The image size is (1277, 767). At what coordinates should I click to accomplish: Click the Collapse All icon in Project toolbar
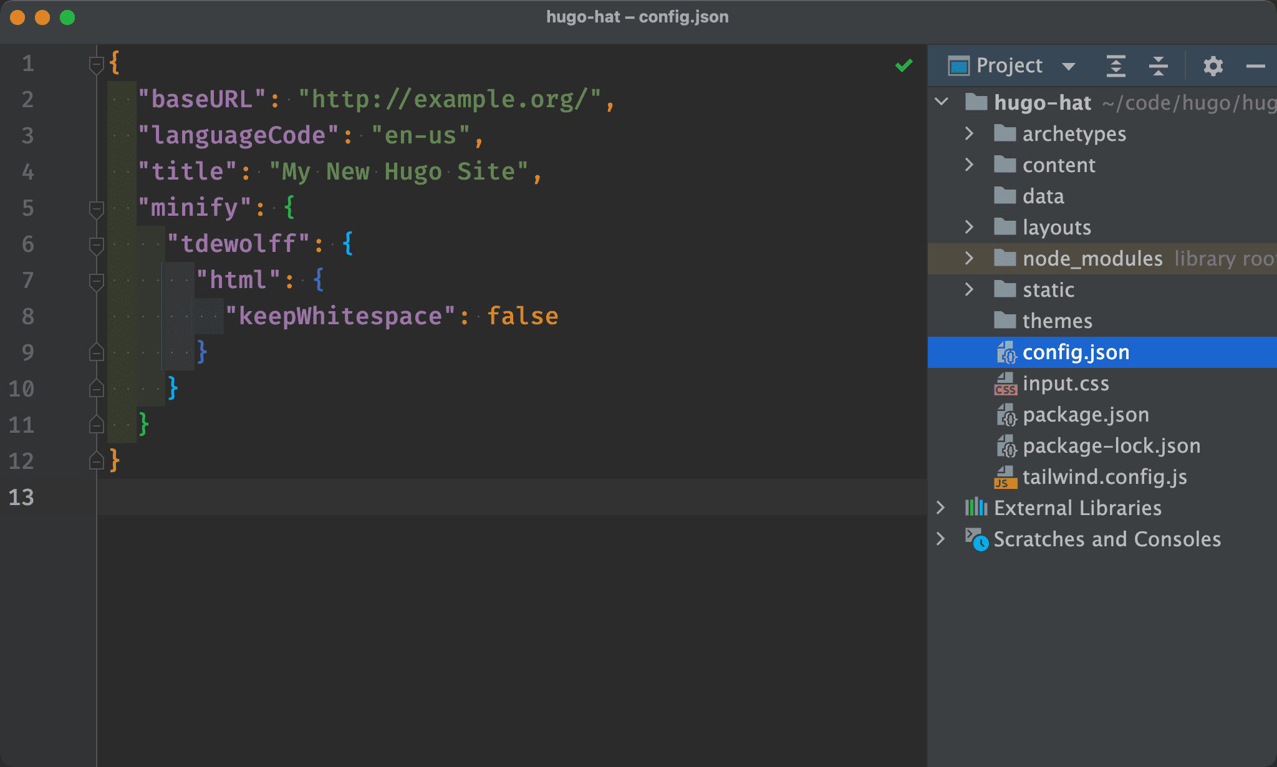[x=1158, y=65]
